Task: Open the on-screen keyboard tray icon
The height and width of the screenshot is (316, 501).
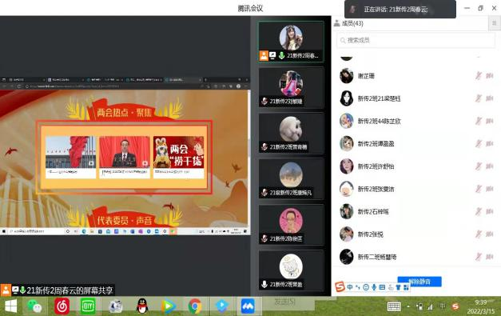Action: (394, 306)
